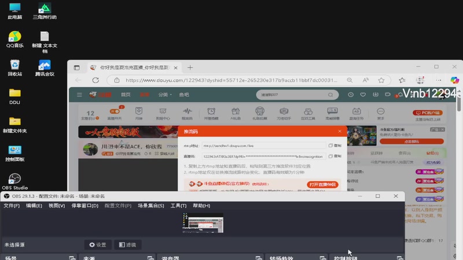Open Douyu follow heart icon
Viewport: 463px width, 260px height.
click(x=363, y=95)
